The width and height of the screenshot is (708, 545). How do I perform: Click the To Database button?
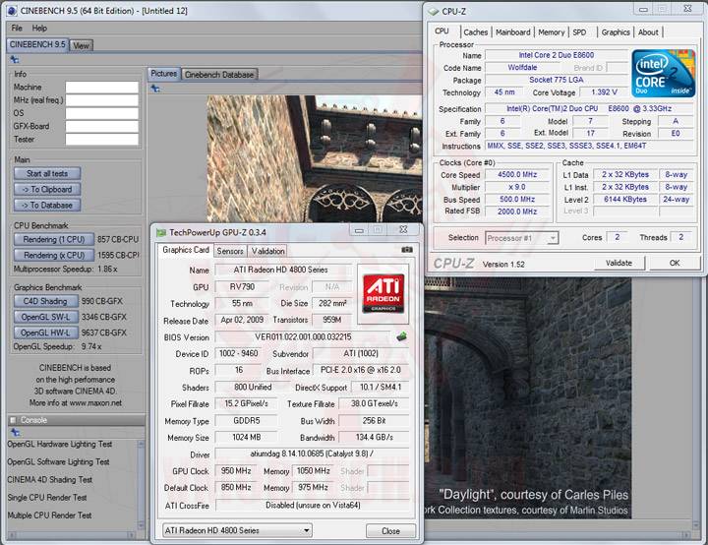point(47,206)
